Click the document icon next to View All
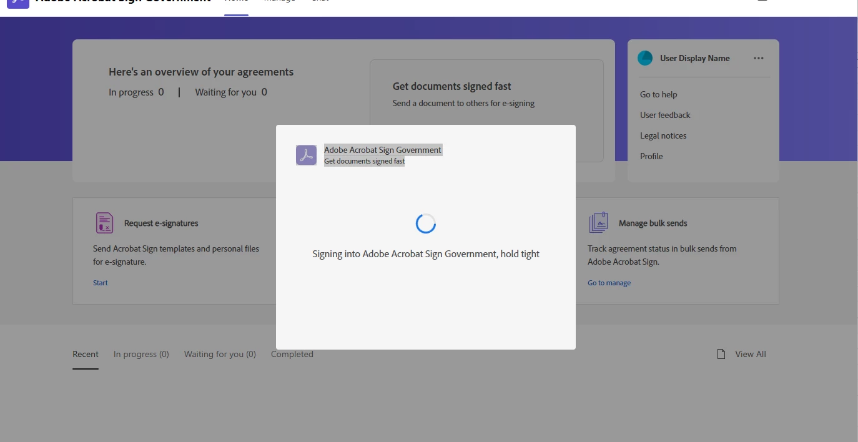Image resolution: width=858 pixels, height=442 pixels. (x=721, y=354)
